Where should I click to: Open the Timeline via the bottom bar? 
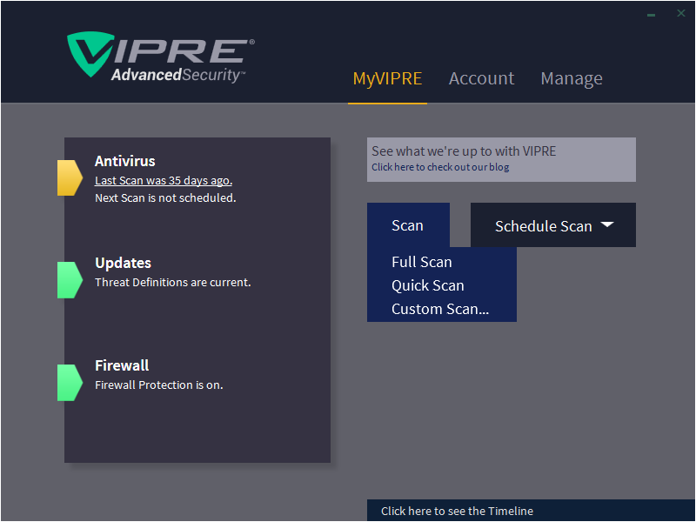coord(458,511)
